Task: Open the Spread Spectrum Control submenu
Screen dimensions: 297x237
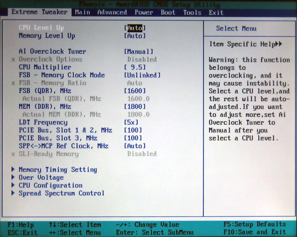Action: pyautogui.click(x=61, y=193)
